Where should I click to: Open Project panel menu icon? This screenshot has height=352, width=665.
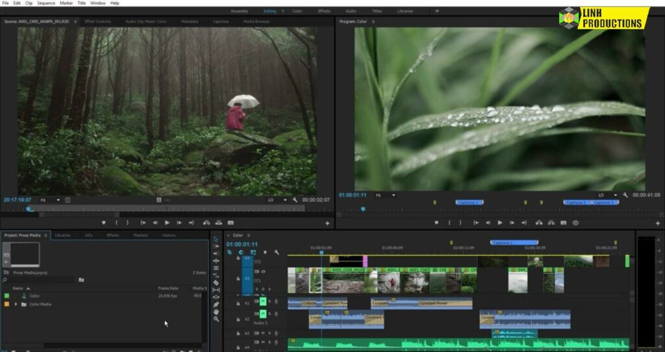tap(45, 235)
